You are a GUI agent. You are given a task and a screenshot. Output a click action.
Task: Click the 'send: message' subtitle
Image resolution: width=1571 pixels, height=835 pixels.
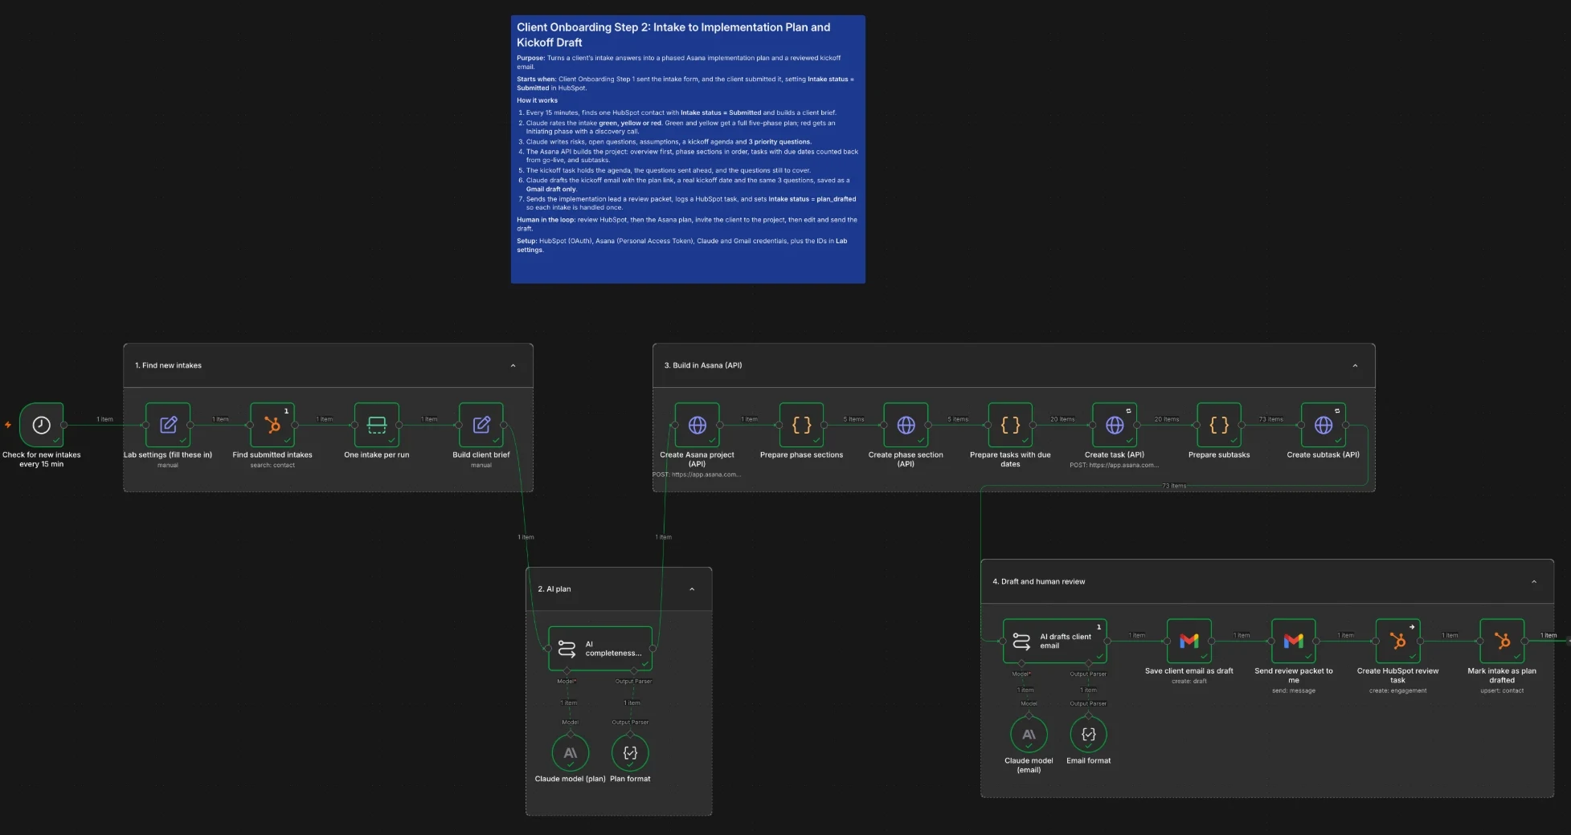click(1294, 690)
